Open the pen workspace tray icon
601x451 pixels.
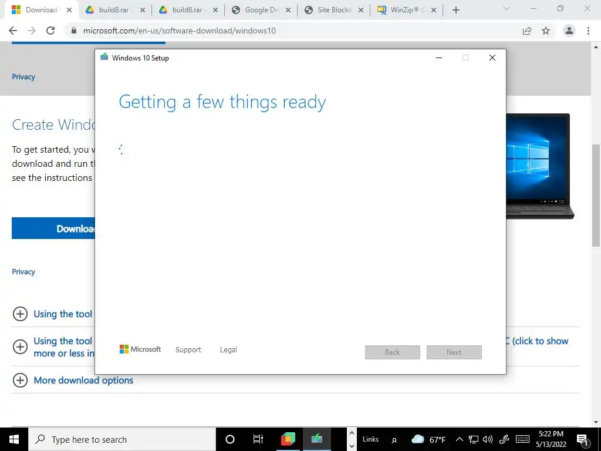click(504, 439)
